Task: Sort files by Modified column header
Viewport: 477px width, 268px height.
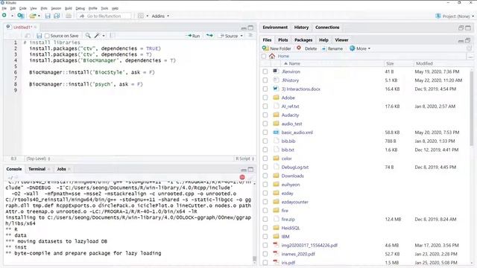Action: point(424,63)
